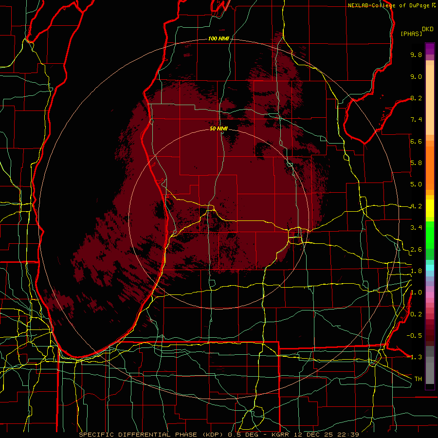Click the 9.8 legend value
Viewport: 438px width, 438px height.
(416, 55)
